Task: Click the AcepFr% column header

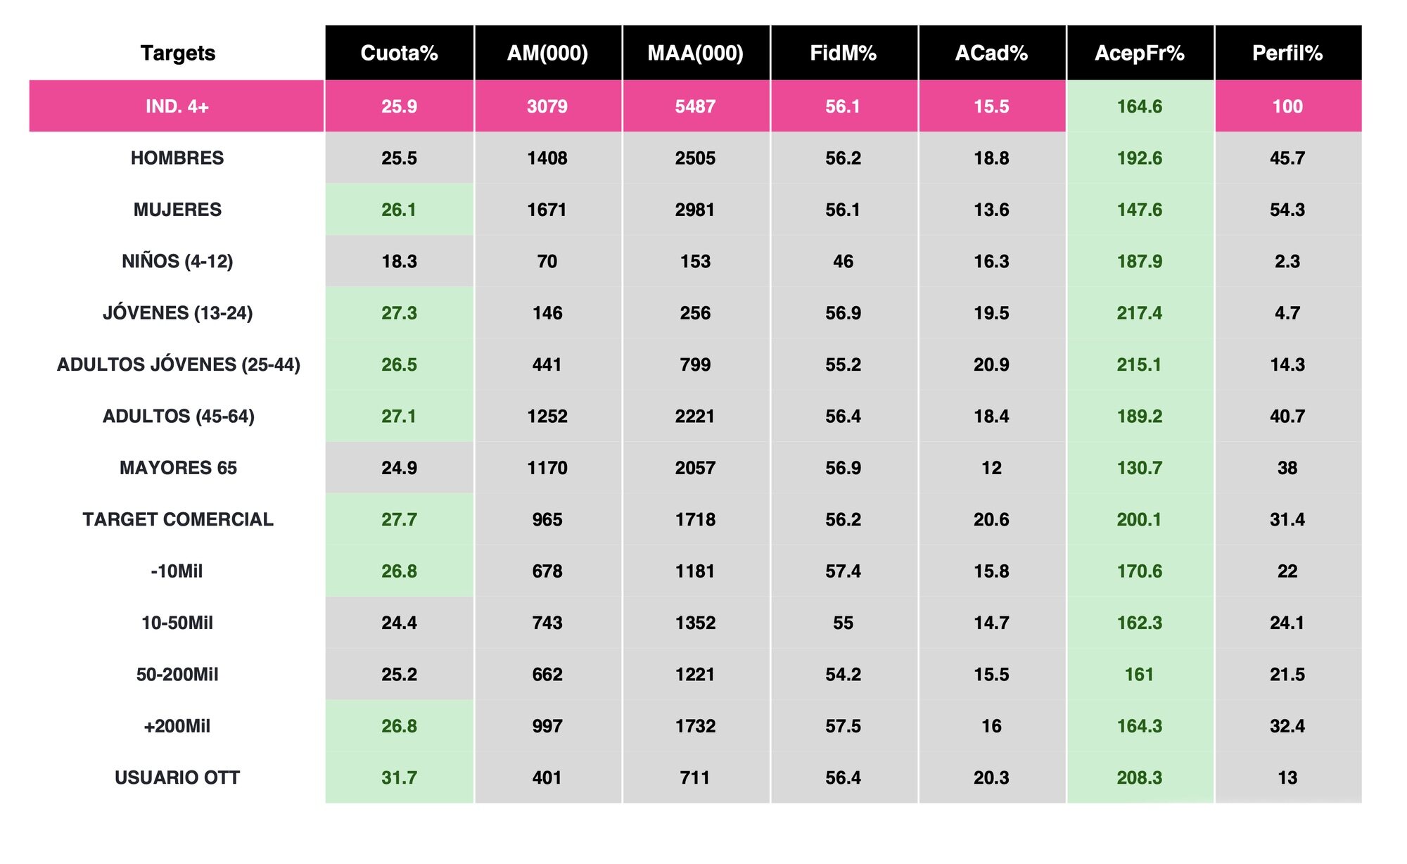Action: click(x=1139, y=53)
